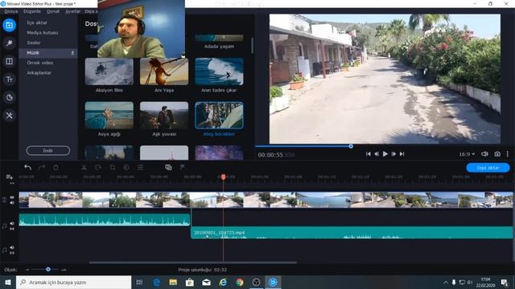Open Windows Task View button
The width and height of the screenshot is (515, 289).
coord(139,282)
